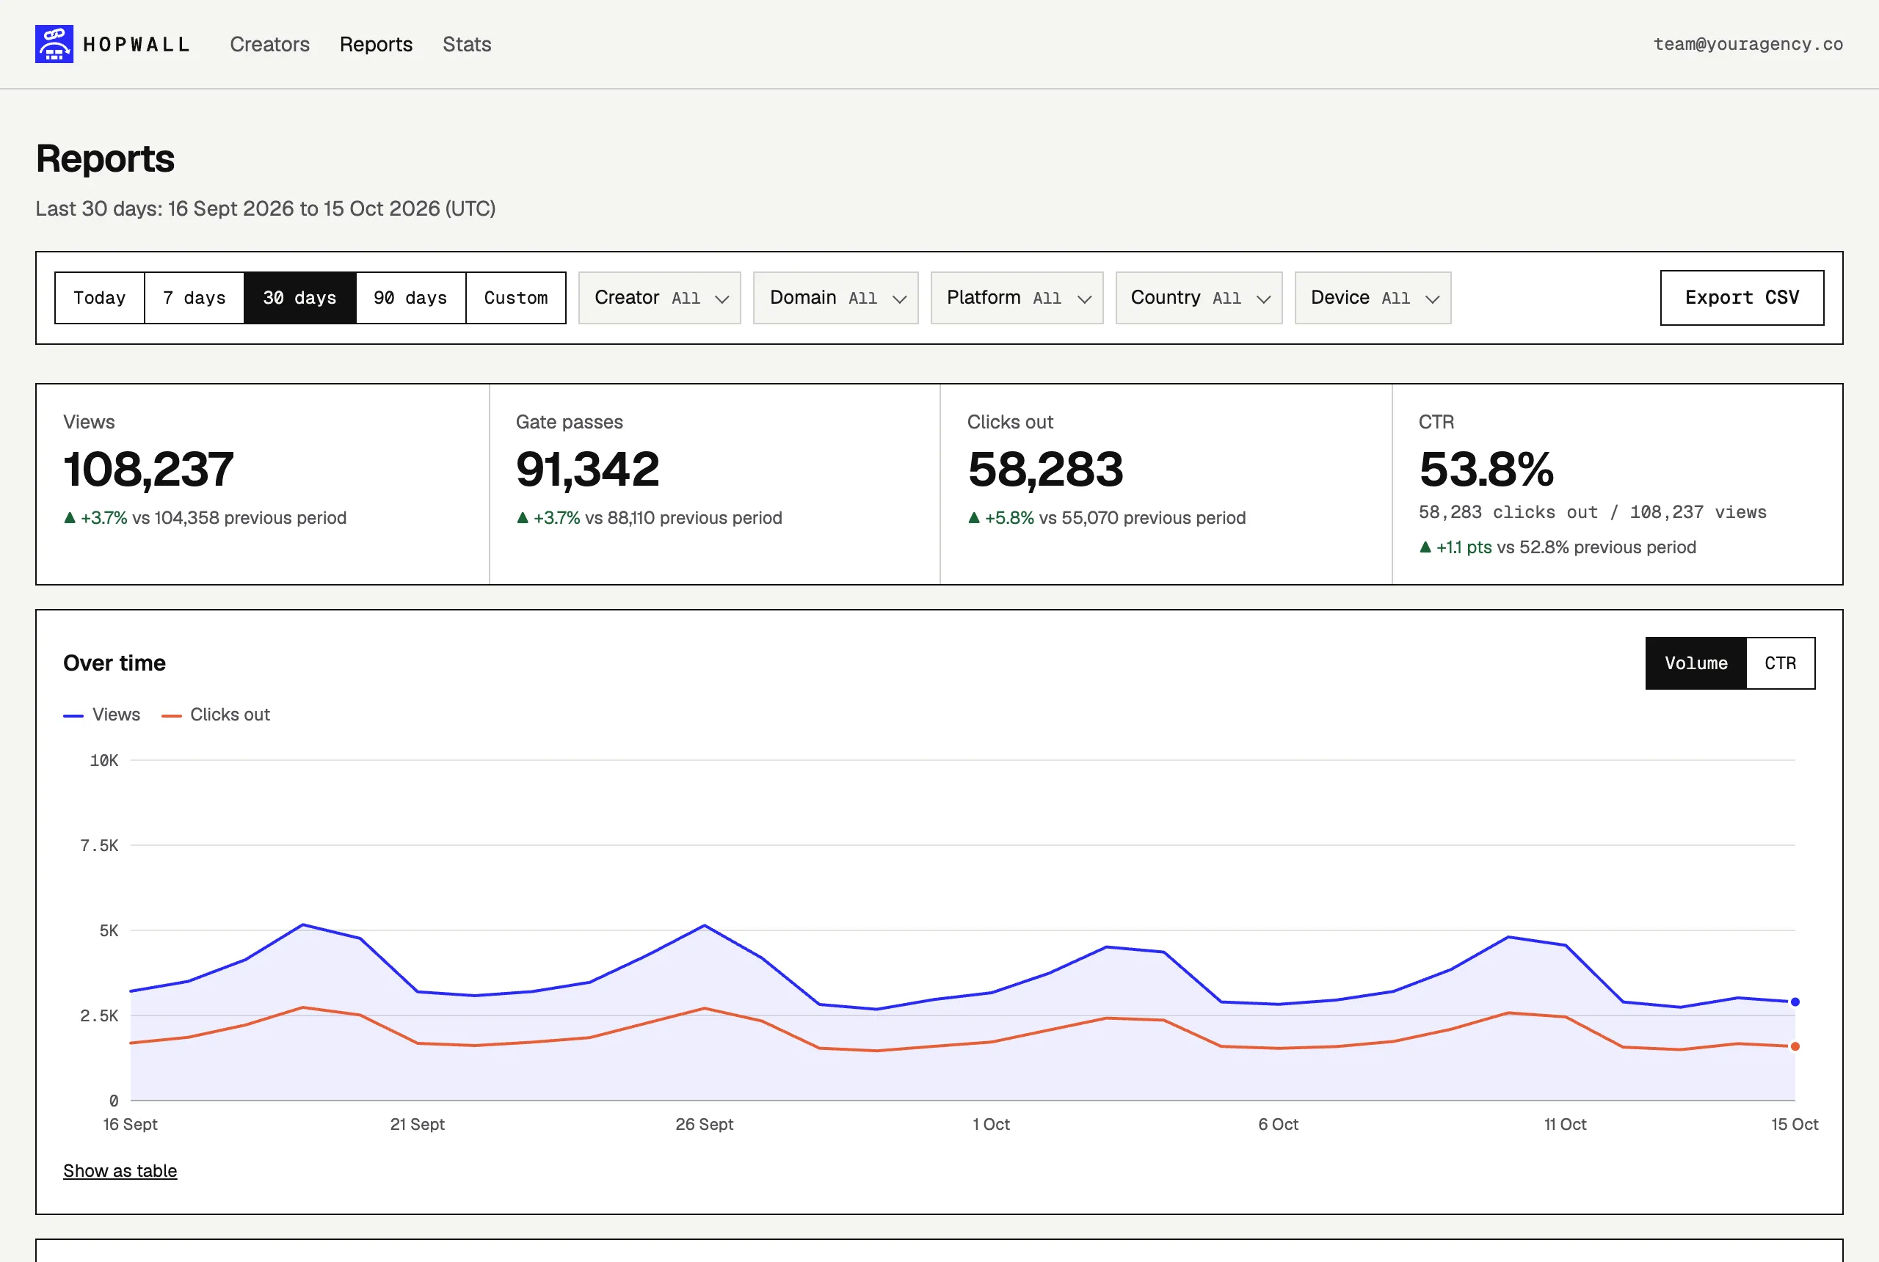Switch range to 7 days
This screenshot has height=1262, width=1879.
194,298
